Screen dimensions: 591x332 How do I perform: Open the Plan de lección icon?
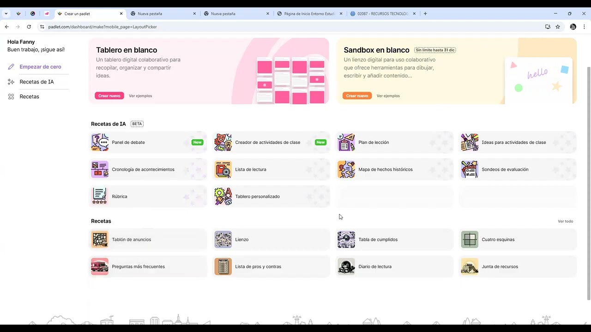tap(346, 142)
